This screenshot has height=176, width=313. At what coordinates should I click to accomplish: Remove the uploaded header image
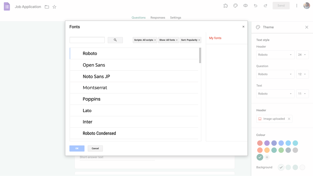[289, 119]
